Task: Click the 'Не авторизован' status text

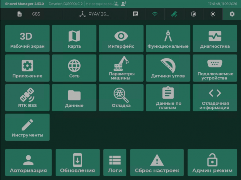Action: (x=100, y=4)
